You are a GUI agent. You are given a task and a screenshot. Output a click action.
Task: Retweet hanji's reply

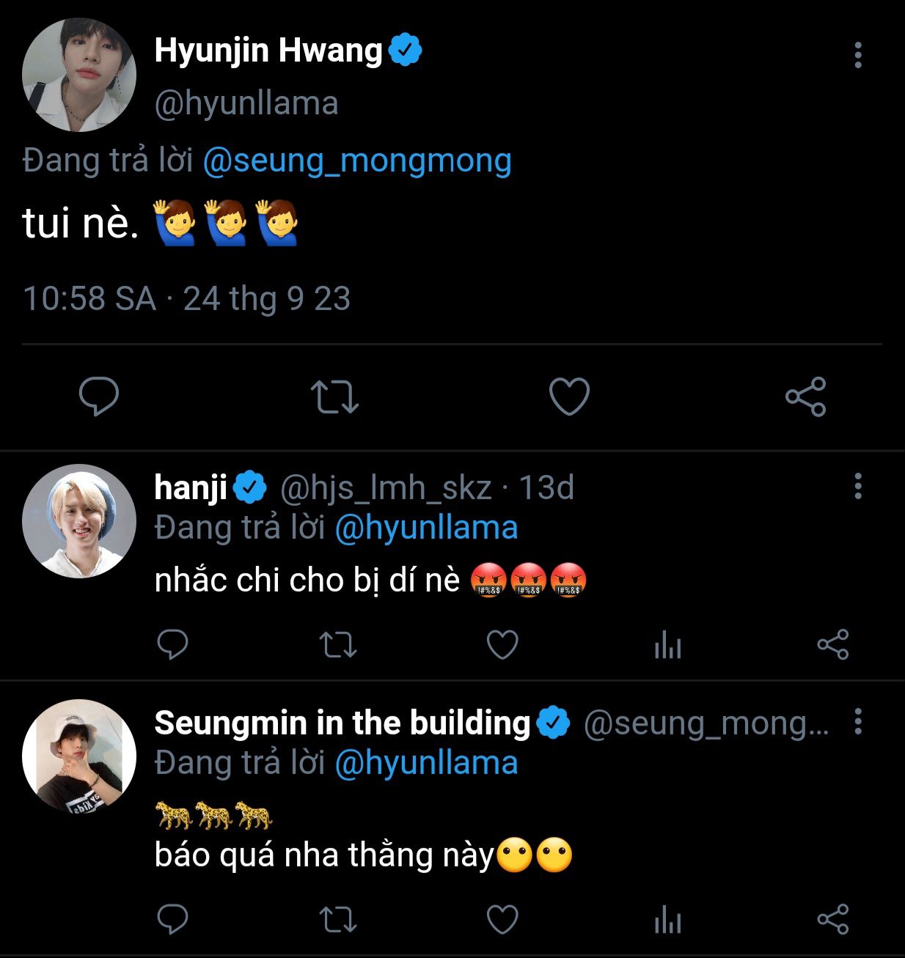tap(338, 645)
